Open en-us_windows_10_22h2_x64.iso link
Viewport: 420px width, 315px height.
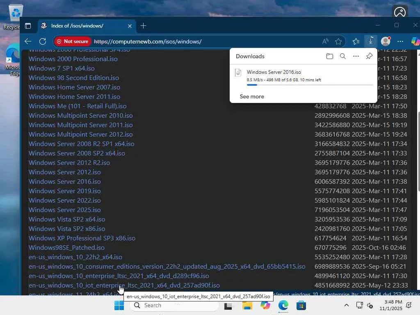[x=75, y=257]
